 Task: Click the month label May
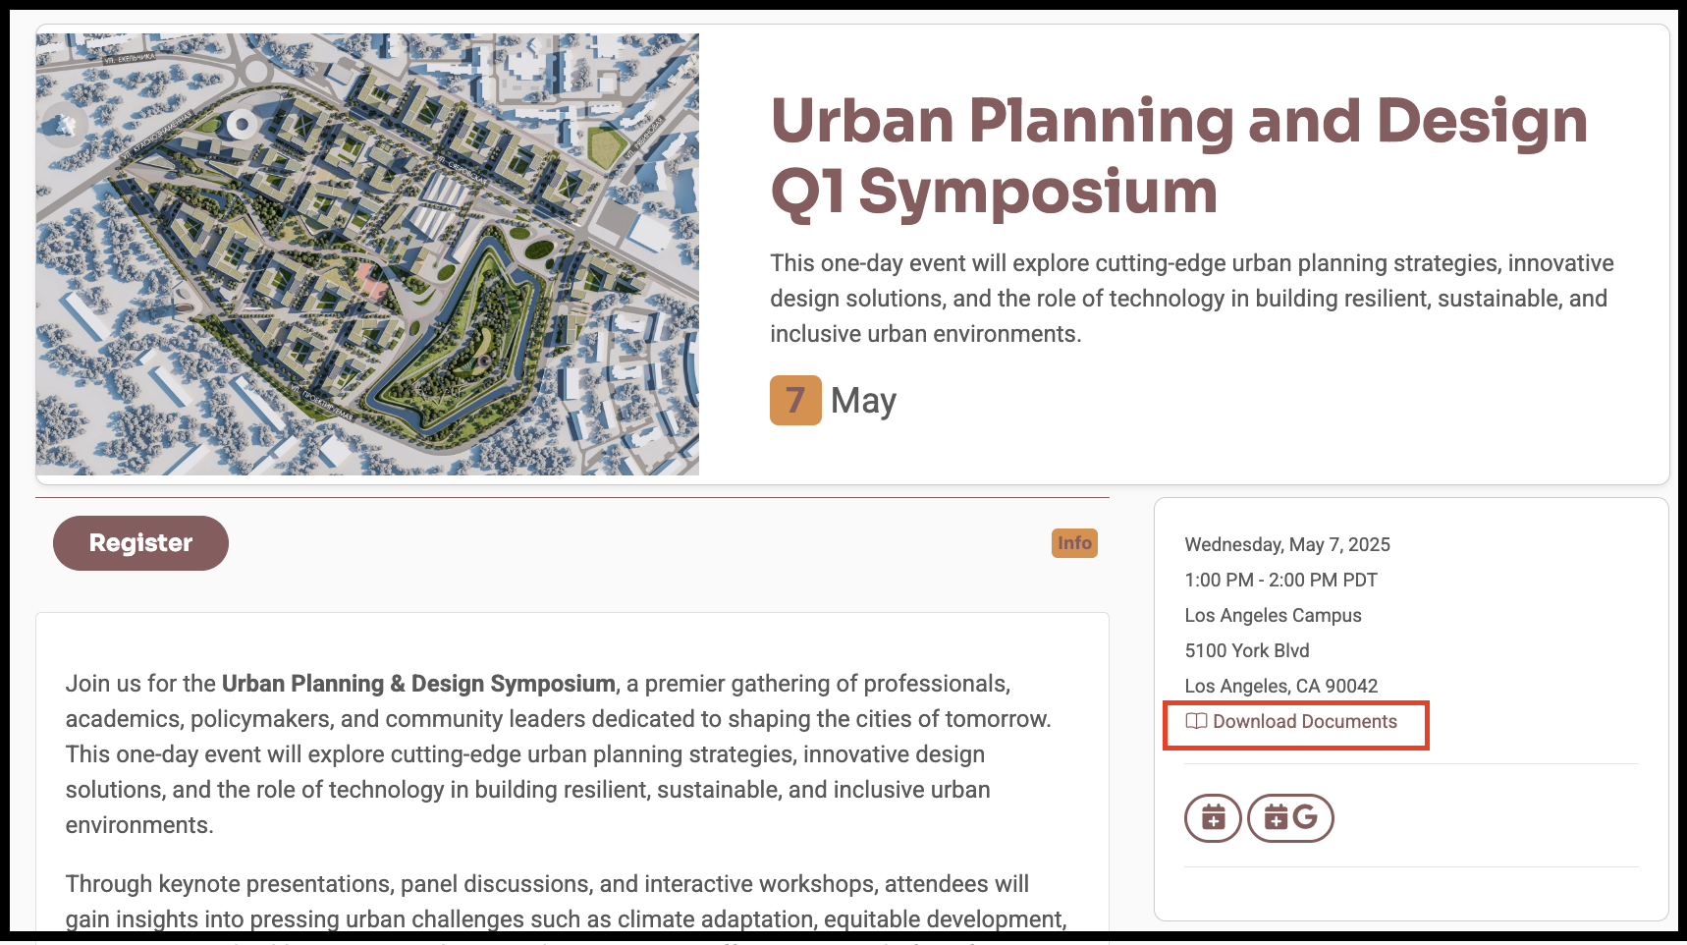pos(863,401)
